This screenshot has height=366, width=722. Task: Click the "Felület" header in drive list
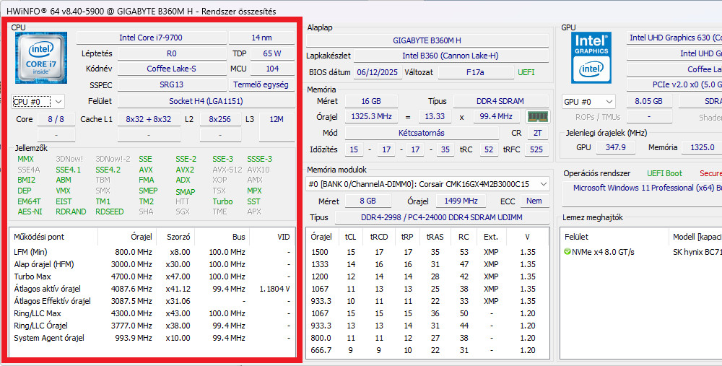tap(576, 236)
